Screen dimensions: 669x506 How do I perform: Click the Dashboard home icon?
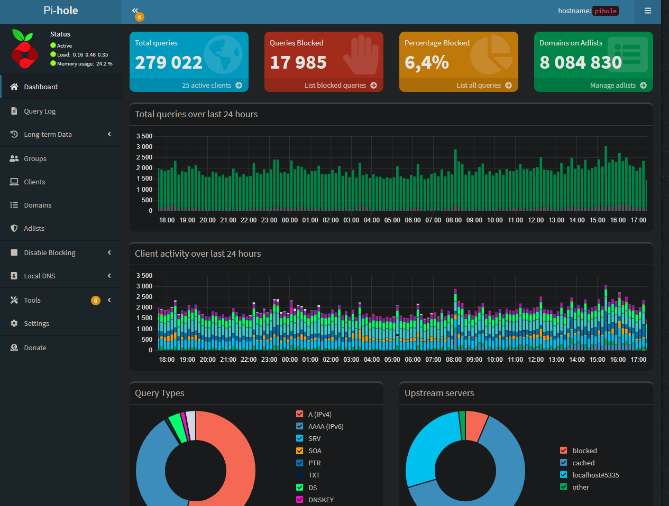pyautogui.click(x=14, y=87)
